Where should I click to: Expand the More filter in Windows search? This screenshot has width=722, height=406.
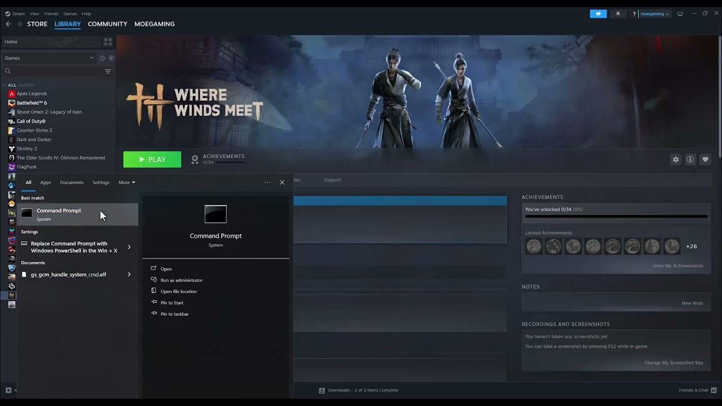pos(127,183)
